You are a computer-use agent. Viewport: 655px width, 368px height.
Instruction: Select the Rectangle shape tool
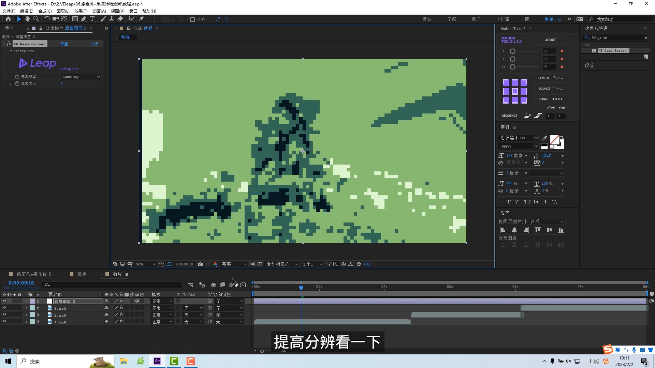(x=75, y=19)
